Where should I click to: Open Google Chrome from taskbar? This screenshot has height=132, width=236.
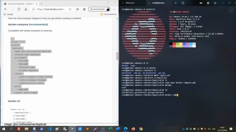141,129
